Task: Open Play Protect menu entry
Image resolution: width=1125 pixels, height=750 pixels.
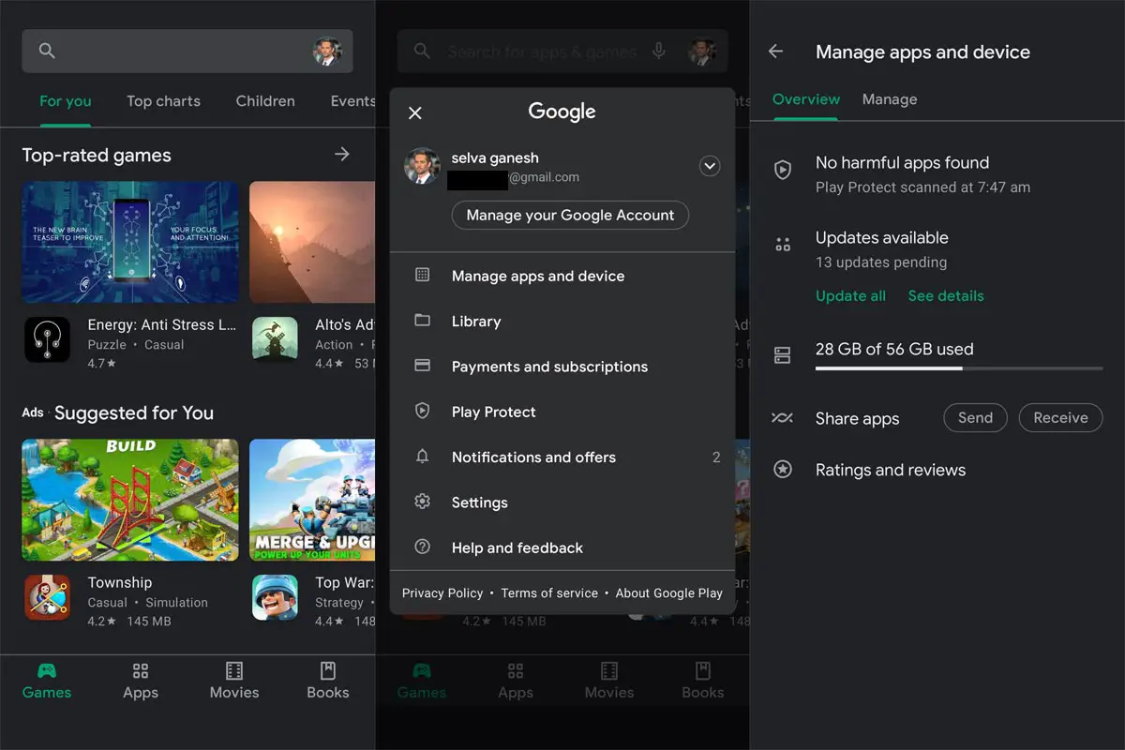Action: point(562,412)
